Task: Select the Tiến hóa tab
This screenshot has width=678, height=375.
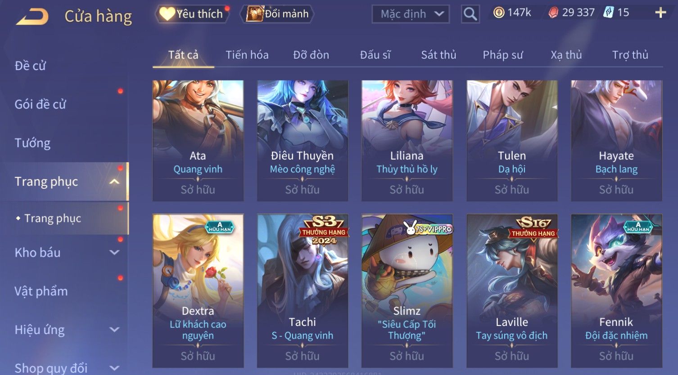Action: pos(247,55)
